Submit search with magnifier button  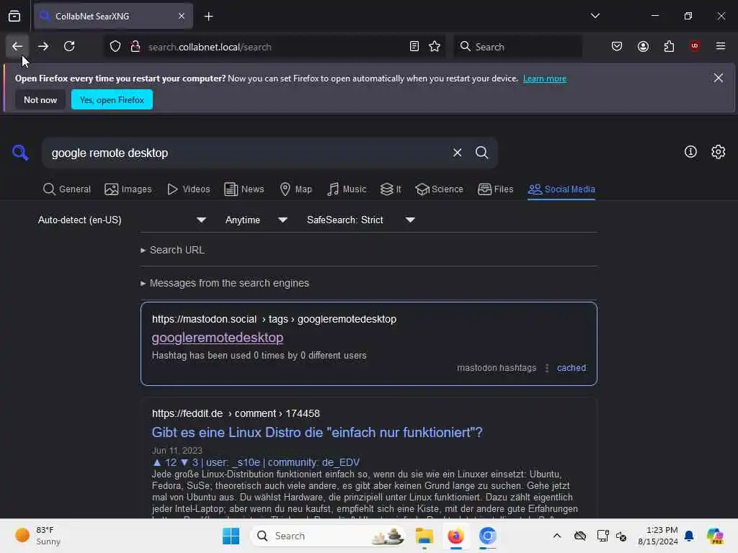(481, 153)
